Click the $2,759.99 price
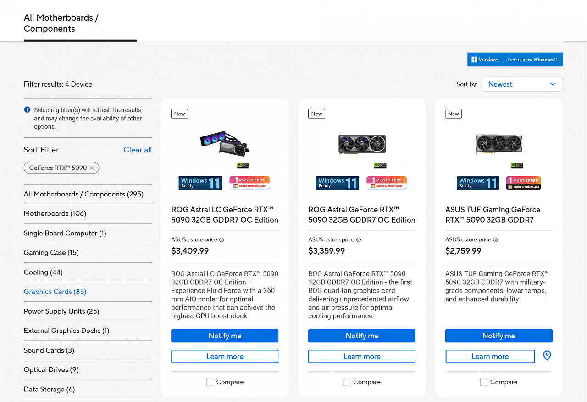The width and height of the screenshot is (587, 402). click(x=463, y=251)
